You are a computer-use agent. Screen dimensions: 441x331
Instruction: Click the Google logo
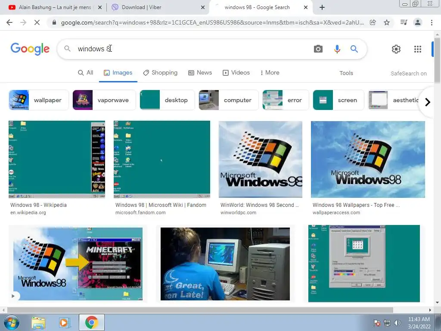[30, 49]
